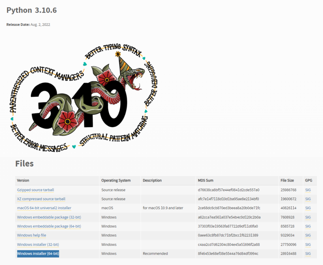Open SIG for Windows embeddable package (32-bit)
323x265 pixels.
tap(308, 217)
